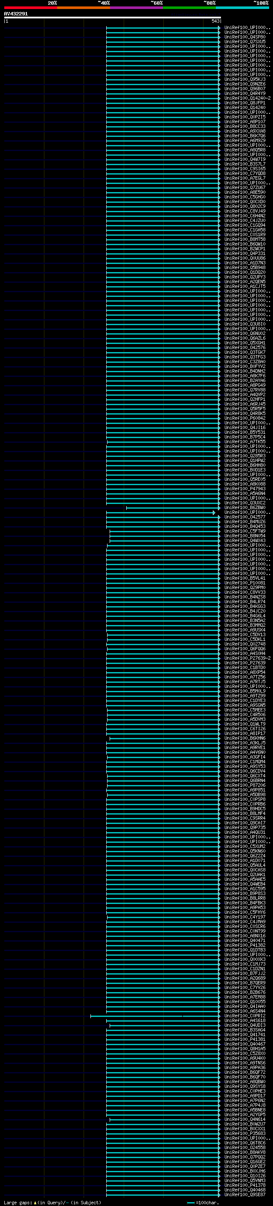This screenshot has height=1206, width=273.
Task: Click the cyan ~100% identity color segment
Action: click(242, 8)
